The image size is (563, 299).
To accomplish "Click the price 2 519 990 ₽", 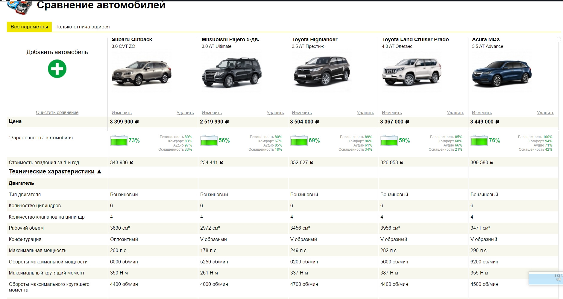I will [214, 122].
